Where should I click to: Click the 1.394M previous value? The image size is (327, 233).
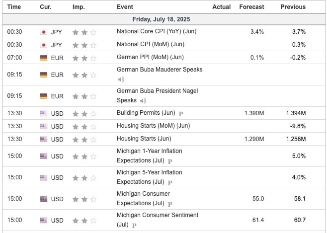[296, 113]
